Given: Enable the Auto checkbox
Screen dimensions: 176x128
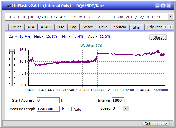Looking at the screenshot, I should (70, 109).
